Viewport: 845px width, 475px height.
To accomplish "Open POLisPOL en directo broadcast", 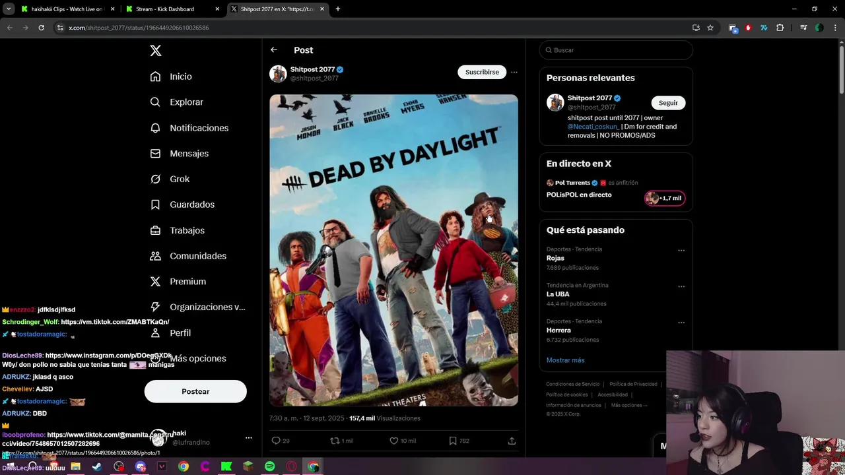I will (579, 195).
